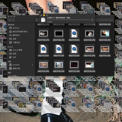Select file DSCI1104.JPG label

[105, 24]
